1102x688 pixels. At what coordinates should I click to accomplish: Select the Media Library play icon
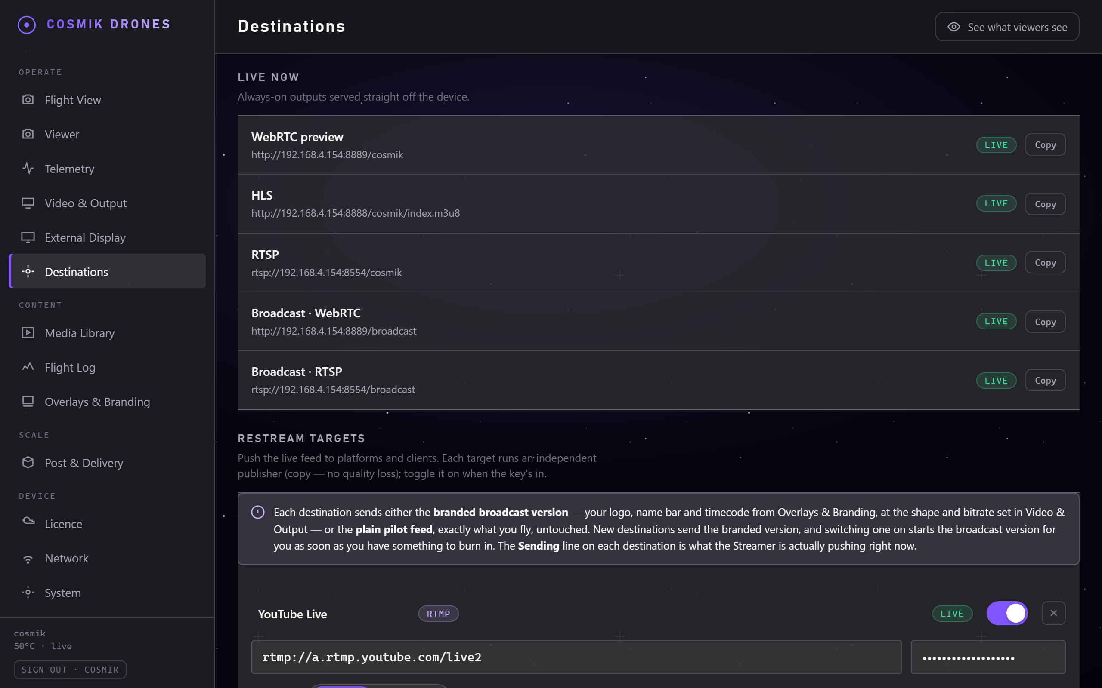(x=28, y=333)
